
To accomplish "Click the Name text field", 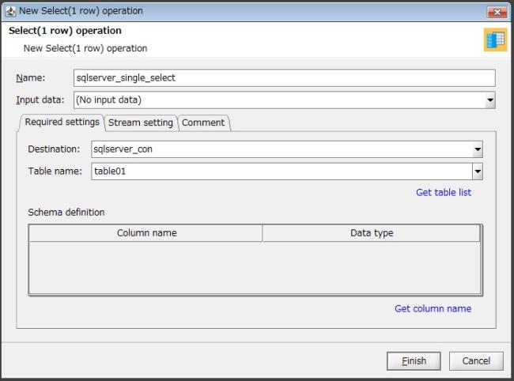I will coord(284,77).
